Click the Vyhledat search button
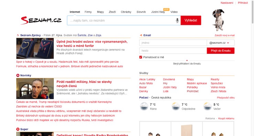Screen dimensions: 254x136 coord(191,20)
